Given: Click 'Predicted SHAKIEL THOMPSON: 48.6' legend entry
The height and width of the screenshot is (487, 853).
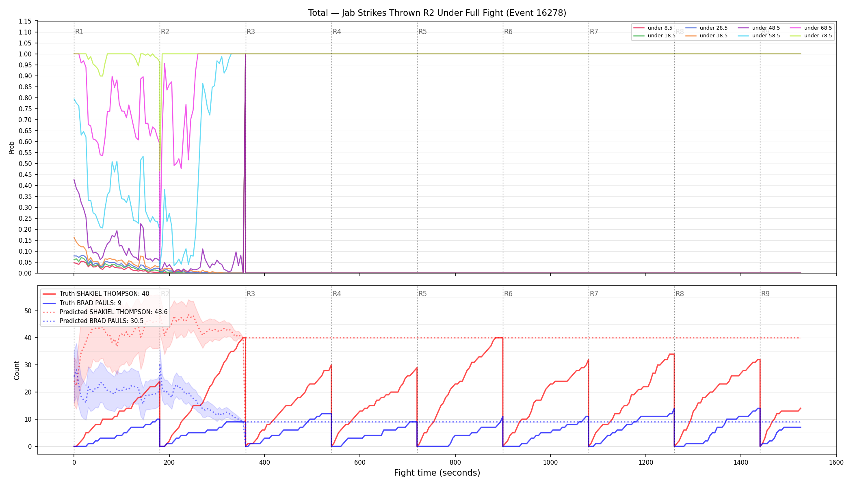Looking at the screenshot, I should [x=105, y=312].
